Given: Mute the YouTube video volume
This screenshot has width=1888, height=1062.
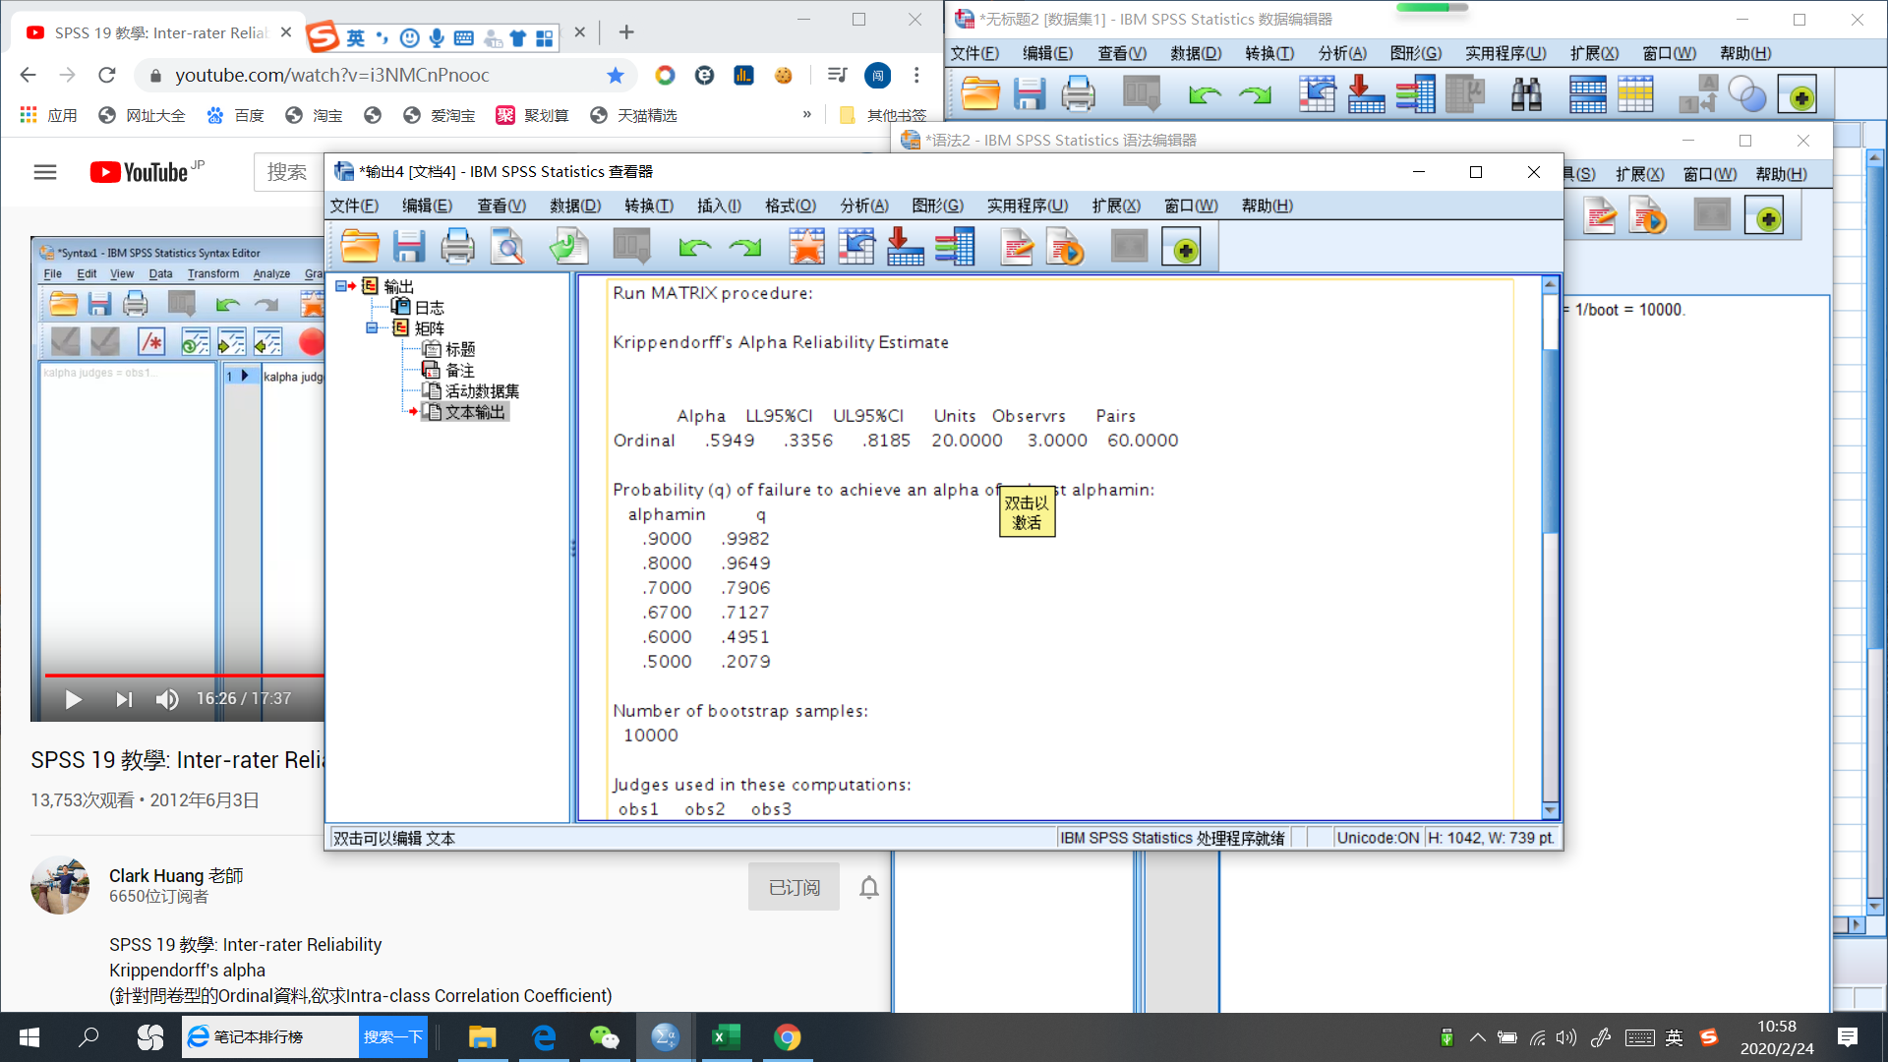Looking at the screenshot, I should tap(167, 699).
